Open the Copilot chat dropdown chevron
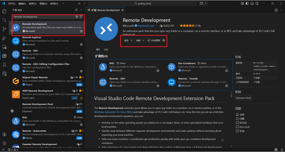Image resolution: width=285 pixels, height=152 pixels. pos(206,3)
